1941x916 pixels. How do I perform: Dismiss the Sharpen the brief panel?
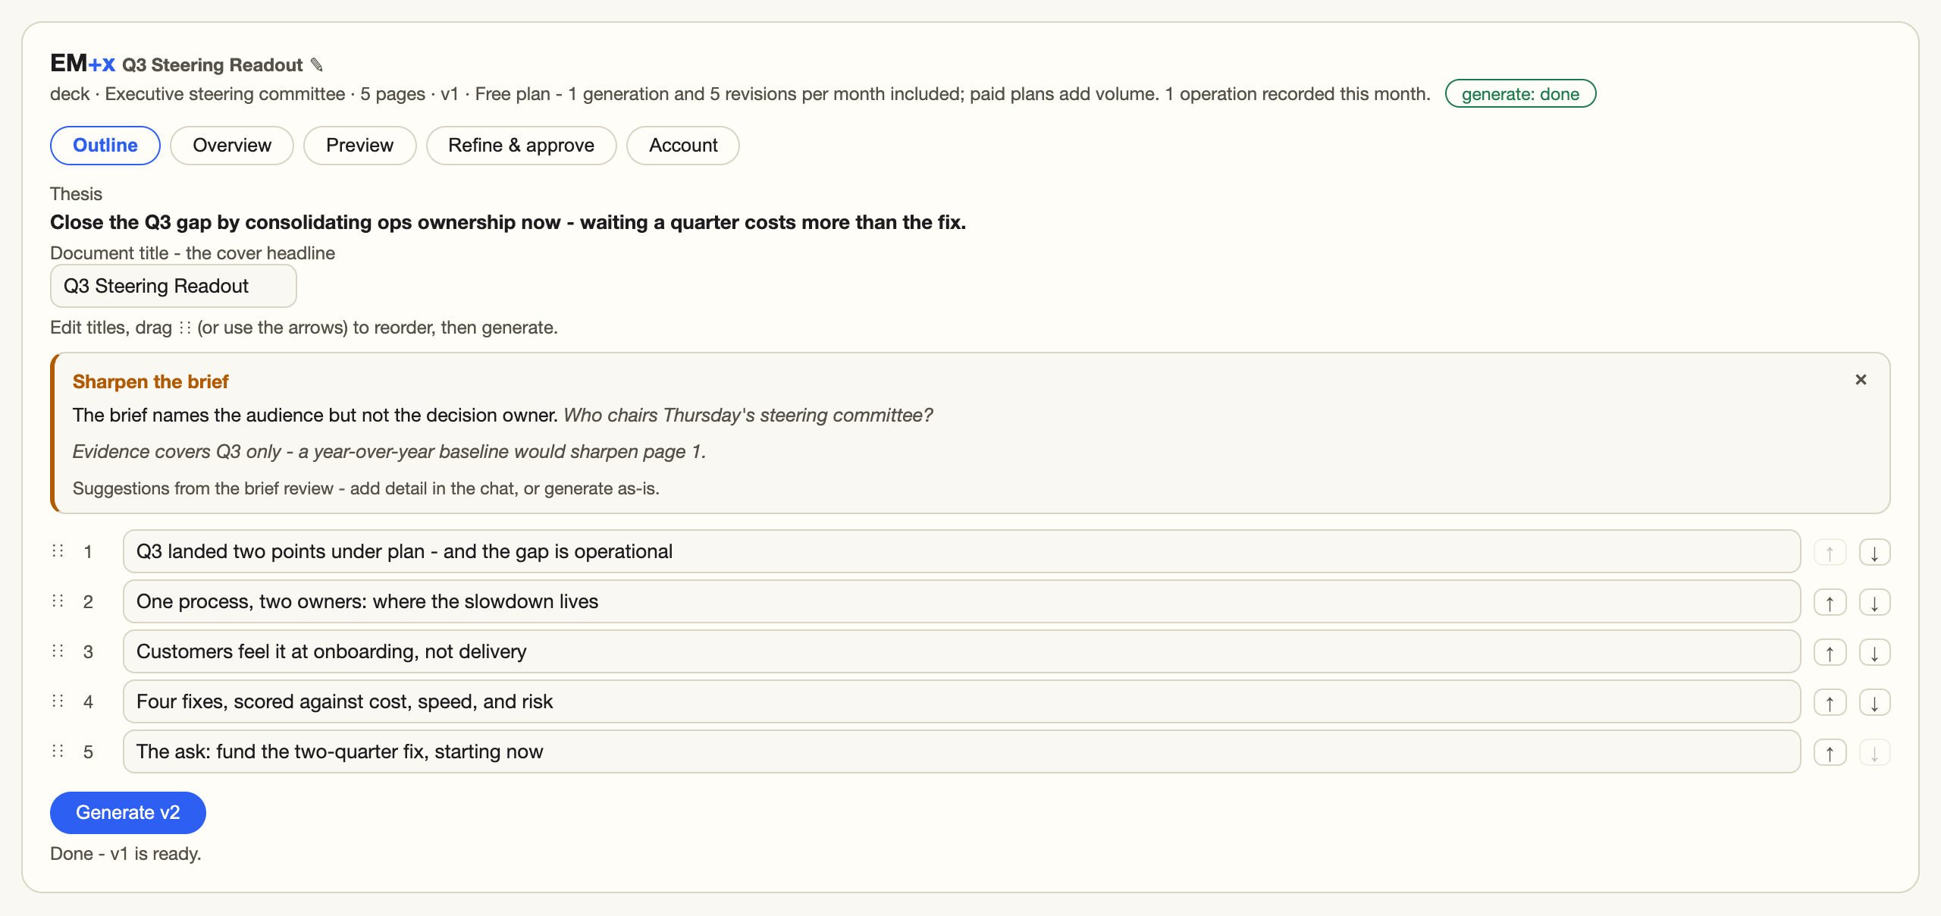tap(1861, 380)
